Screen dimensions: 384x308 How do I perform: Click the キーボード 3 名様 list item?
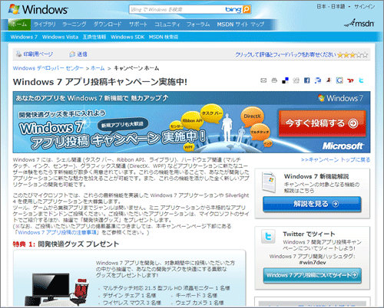tap(197, 296)
